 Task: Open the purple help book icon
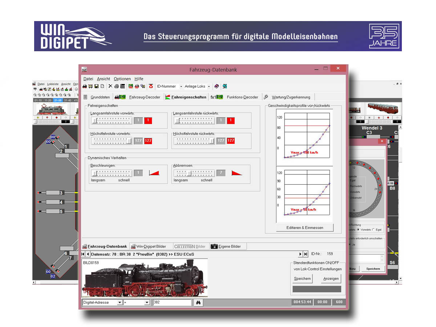[x=217, y=86]
